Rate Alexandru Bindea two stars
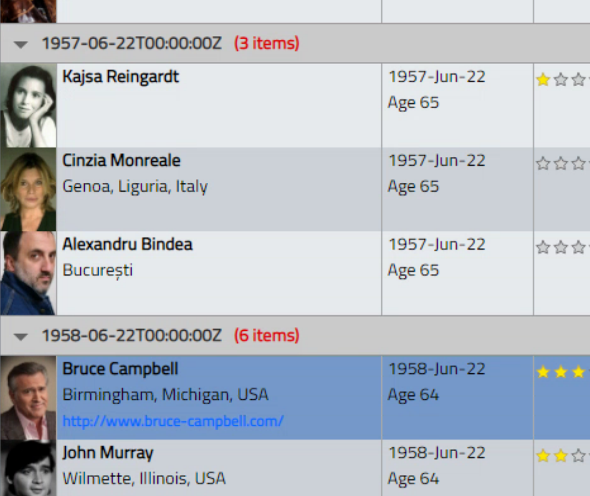Screen dimensions: 590x496 coord(561,247)
